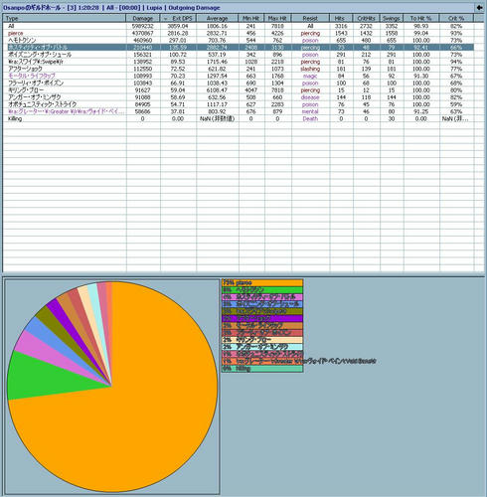
Task: Click the Crit % value 94%
Action: point(456,62)
